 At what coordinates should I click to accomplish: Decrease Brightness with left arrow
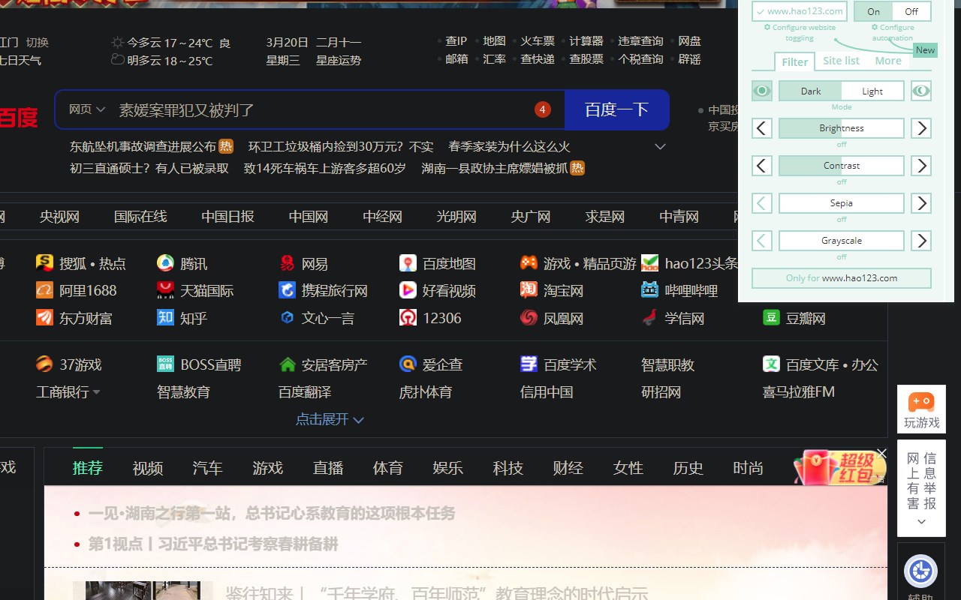coord(762,128)
